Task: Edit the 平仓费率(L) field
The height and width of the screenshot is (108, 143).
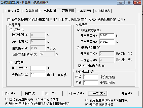Action: click(x=107, y=42)
